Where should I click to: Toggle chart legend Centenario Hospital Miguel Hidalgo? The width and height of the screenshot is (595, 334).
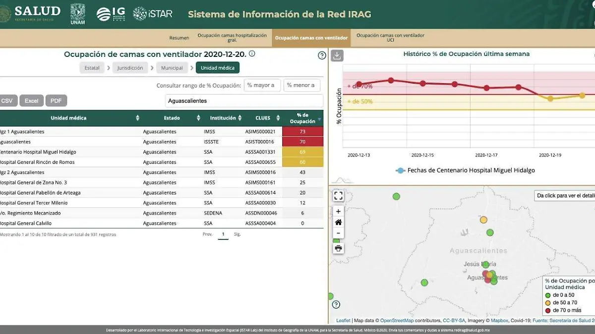tap(465, 170)
